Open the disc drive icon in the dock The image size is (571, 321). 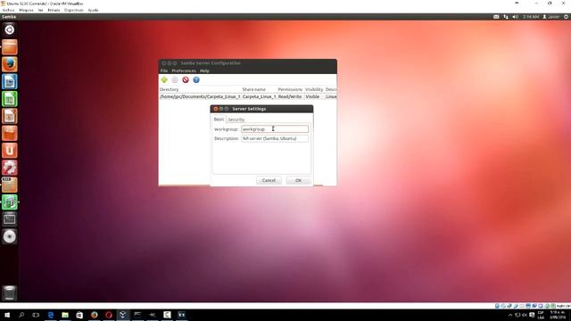10,236
